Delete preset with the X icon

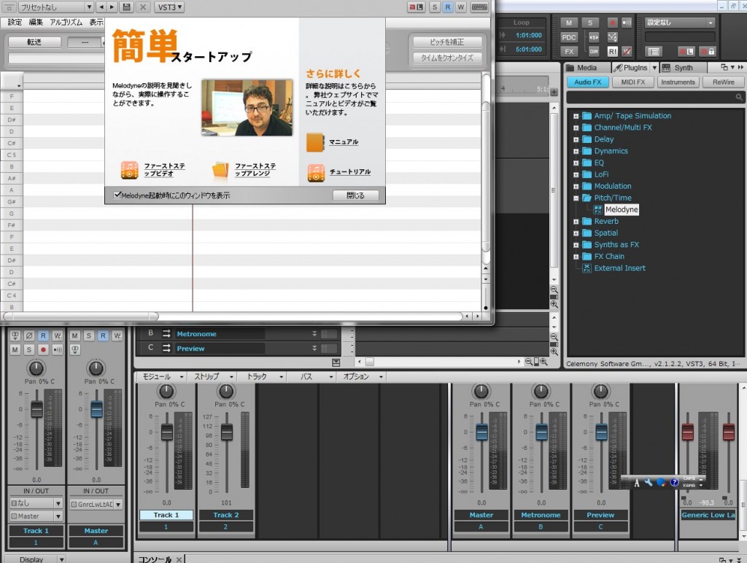tap(142, 7)
